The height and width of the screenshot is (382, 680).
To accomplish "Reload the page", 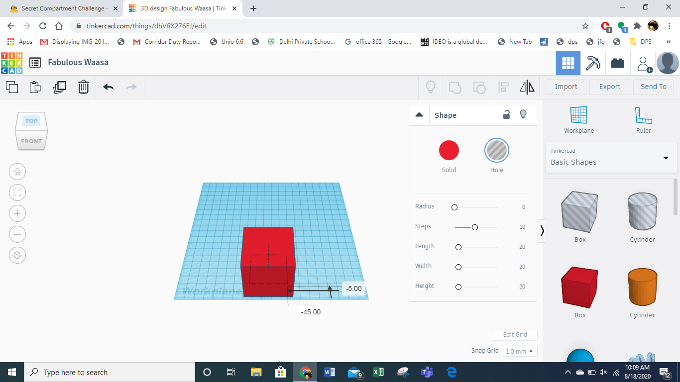I will tap(43, 26).
